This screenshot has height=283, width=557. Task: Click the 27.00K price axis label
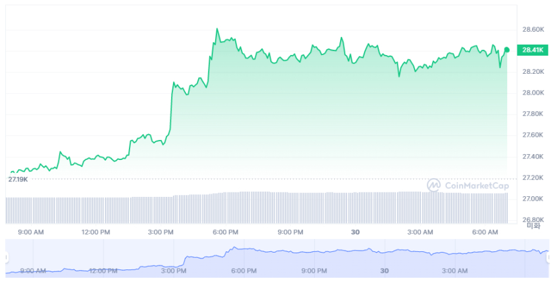(x=534, y=199)
